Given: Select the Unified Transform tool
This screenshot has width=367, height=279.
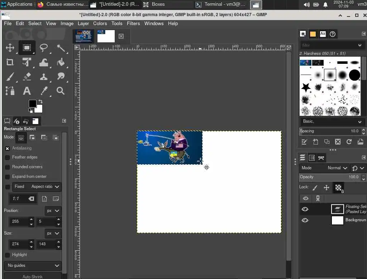Looking at the screenshot, I should tap(27, 62).
